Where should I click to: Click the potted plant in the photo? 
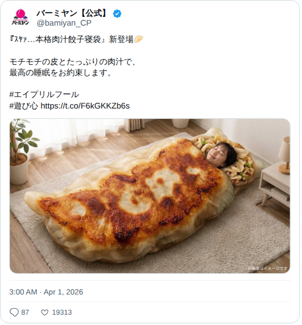tap(22, 151)
